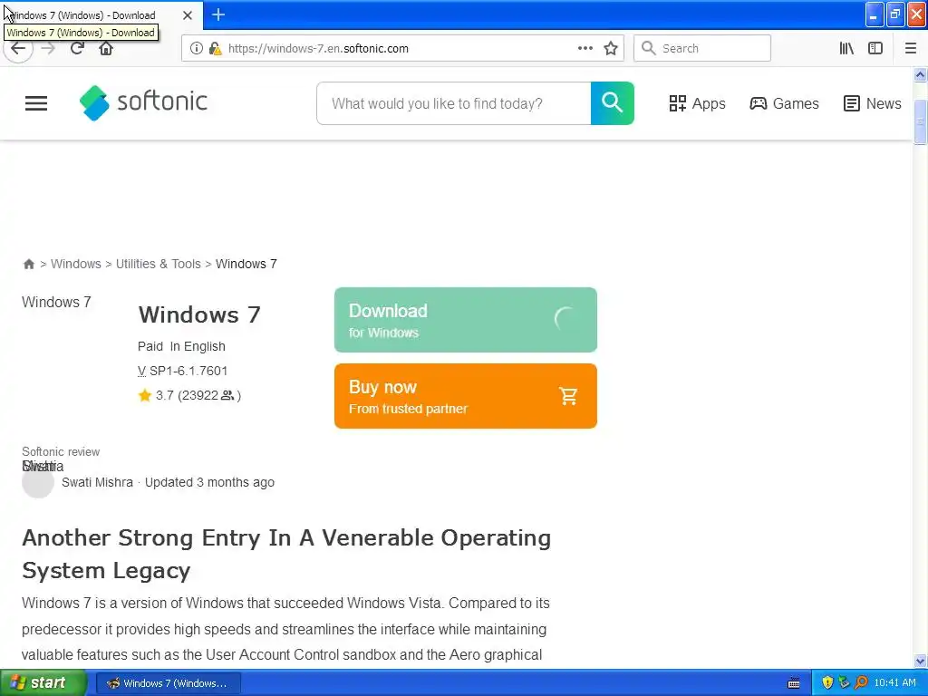Viewport: 928px width, 696px height.
Task: Click the 10:41 AM clock
Action: tap(894, 683)
